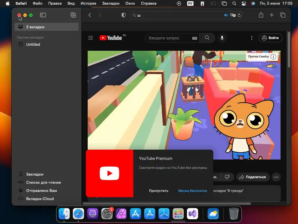Click the YouTube search magnifier button
Image resolution: width=298 pixels, height=224 pixels.
(207, 38)
